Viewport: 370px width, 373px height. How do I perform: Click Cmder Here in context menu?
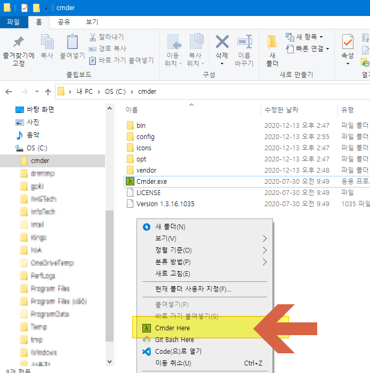205,328
